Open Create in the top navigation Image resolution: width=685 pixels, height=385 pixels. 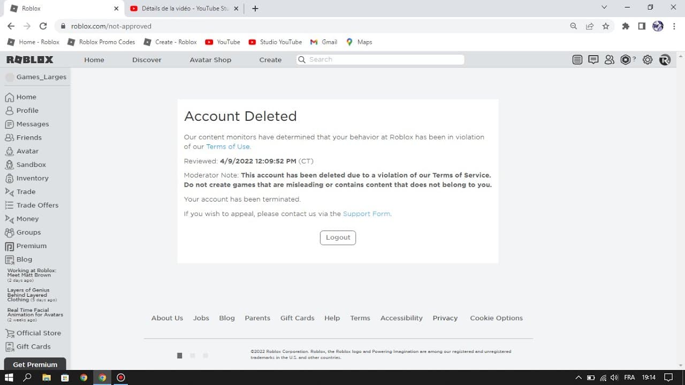tap(270, 60)
